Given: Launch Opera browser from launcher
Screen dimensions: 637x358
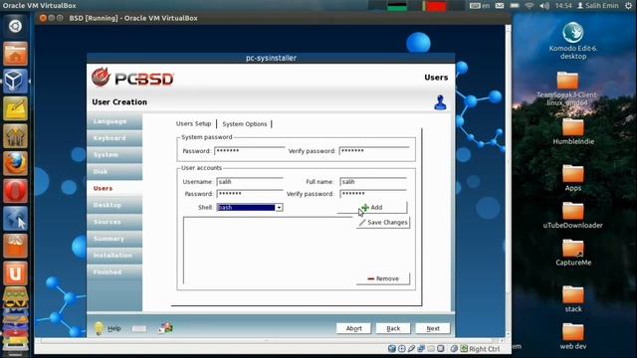Looking at the screenshot, I should click(x=15, y=191).
